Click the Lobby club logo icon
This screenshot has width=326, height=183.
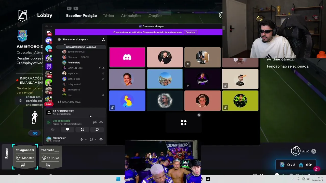pos(22,16)
